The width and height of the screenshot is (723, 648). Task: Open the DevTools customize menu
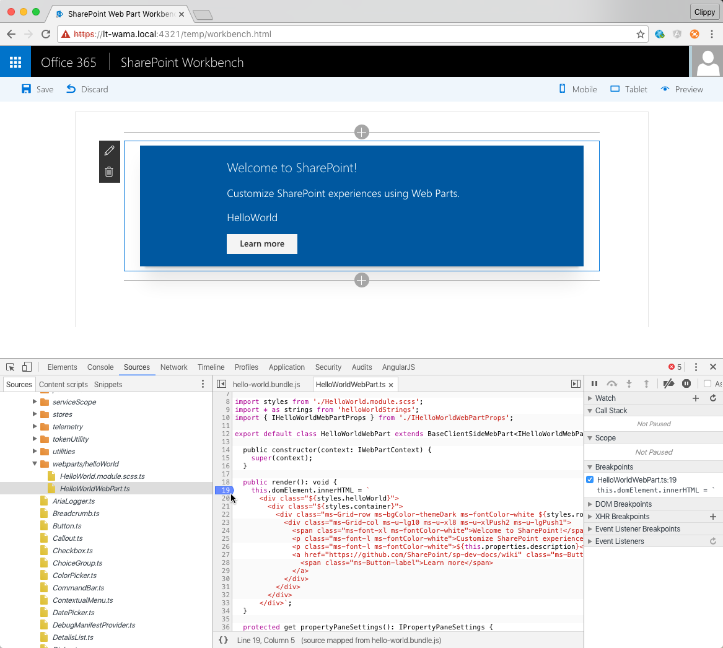[696, 367]
